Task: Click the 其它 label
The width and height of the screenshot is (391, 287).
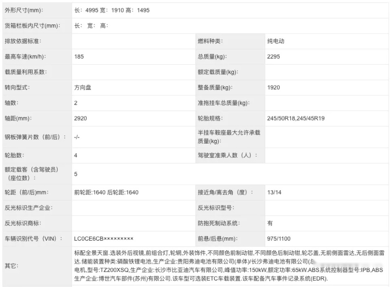Action: tap(11, 266)
